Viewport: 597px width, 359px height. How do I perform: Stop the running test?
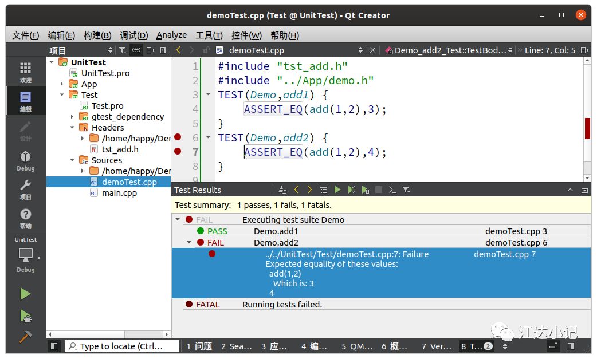tap(379, 190)
